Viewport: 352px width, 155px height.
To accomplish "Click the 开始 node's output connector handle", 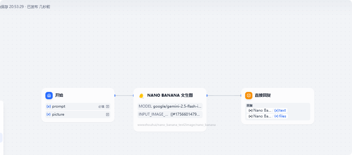I will point(115,96).
